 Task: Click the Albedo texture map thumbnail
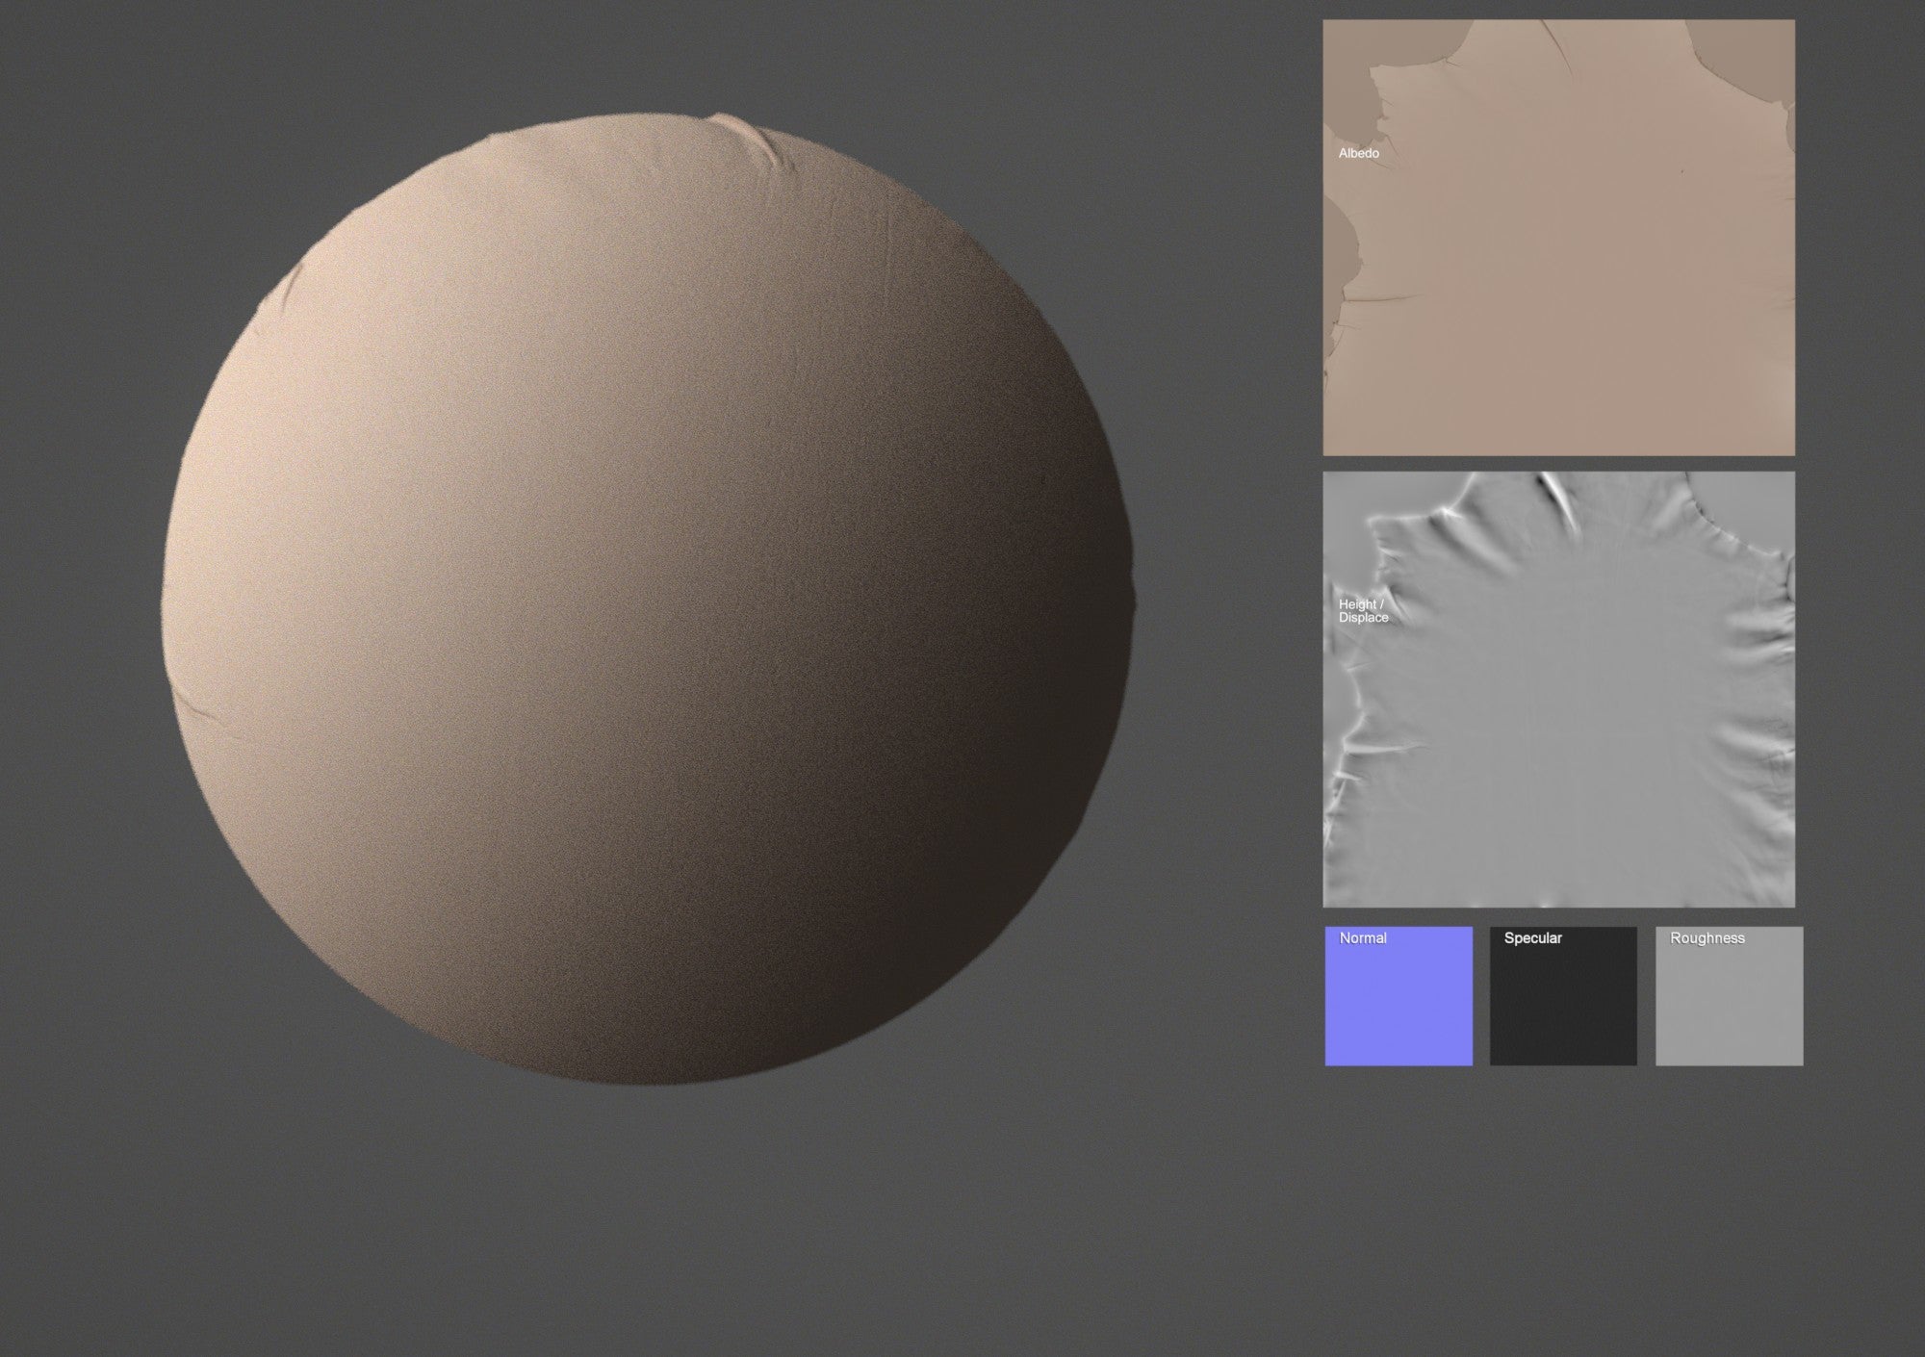click(x=1558, y=238)
